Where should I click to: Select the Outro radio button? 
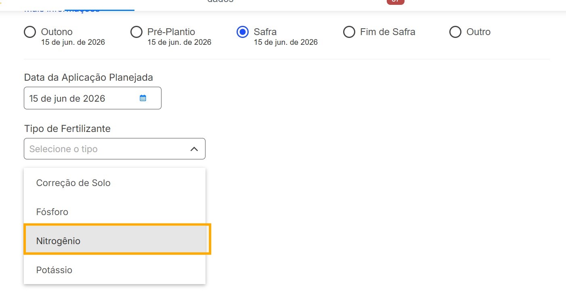tap(455, 32)
